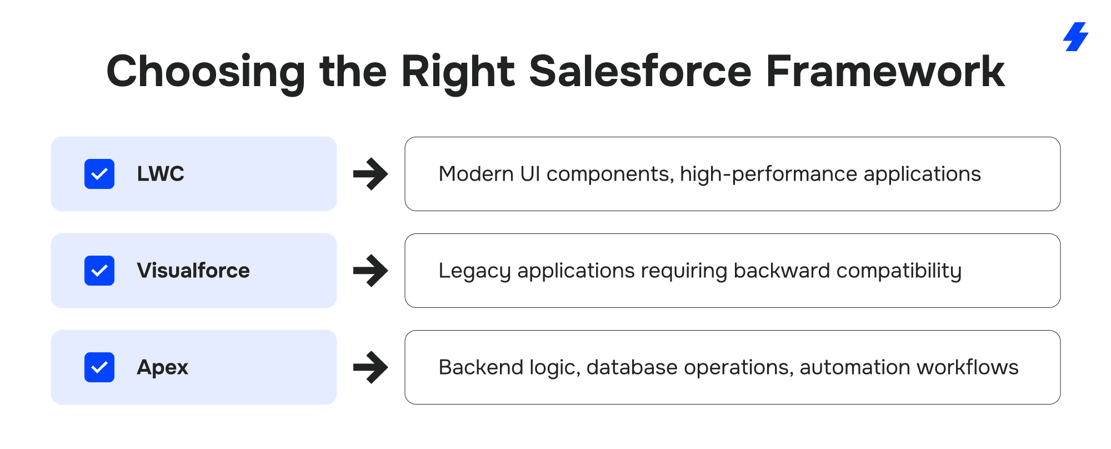Click the arrow beside the LWC card

point(371,174)
